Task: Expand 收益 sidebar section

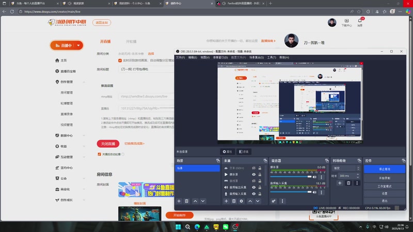Action: tap(84, 146)
